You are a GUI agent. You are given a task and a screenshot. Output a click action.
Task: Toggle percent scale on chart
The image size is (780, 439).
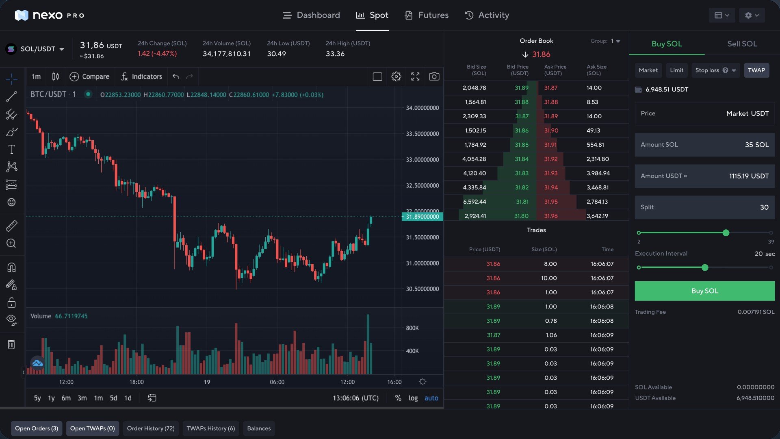tap(398, 398)
